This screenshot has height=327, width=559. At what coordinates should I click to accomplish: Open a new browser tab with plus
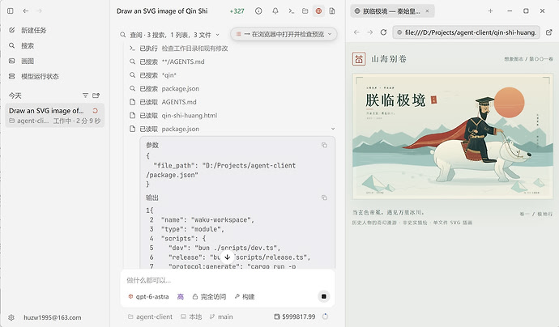[491, 11]
